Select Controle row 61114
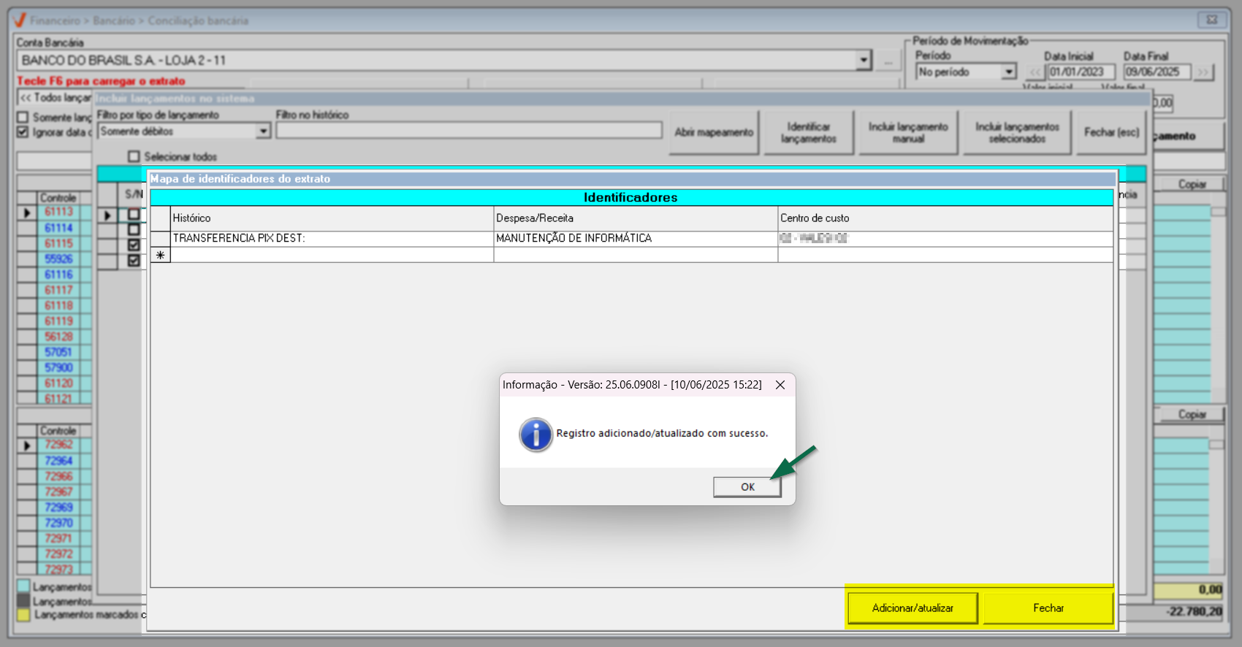1242x647 pixels. (59, 228)
